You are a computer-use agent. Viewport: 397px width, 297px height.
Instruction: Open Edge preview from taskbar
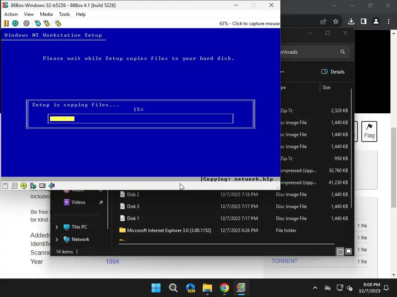190,288
